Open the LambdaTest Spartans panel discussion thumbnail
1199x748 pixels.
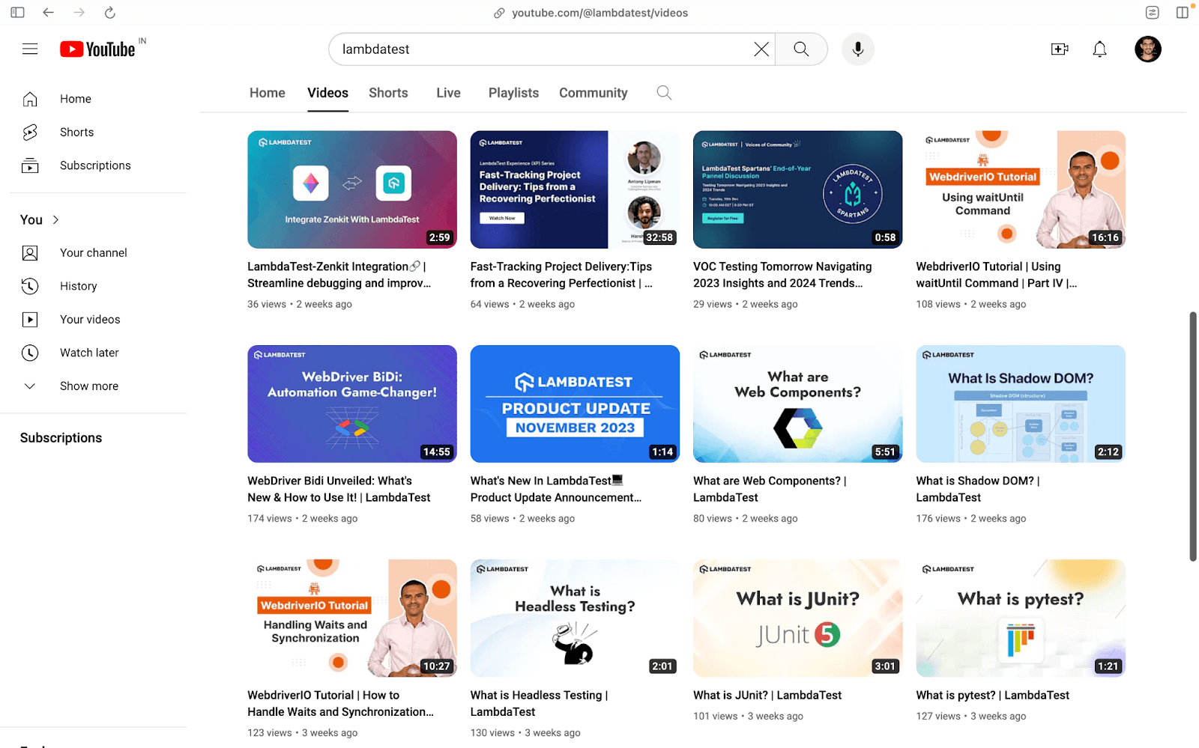pyautogui.click(x=798, y=189)
